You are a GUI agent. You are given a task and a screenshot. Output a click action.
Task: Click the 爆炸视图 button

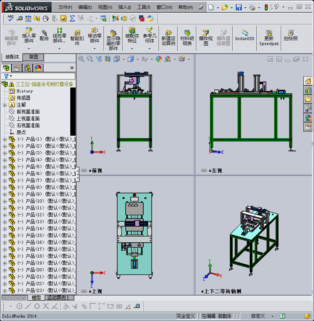(206, 38)
